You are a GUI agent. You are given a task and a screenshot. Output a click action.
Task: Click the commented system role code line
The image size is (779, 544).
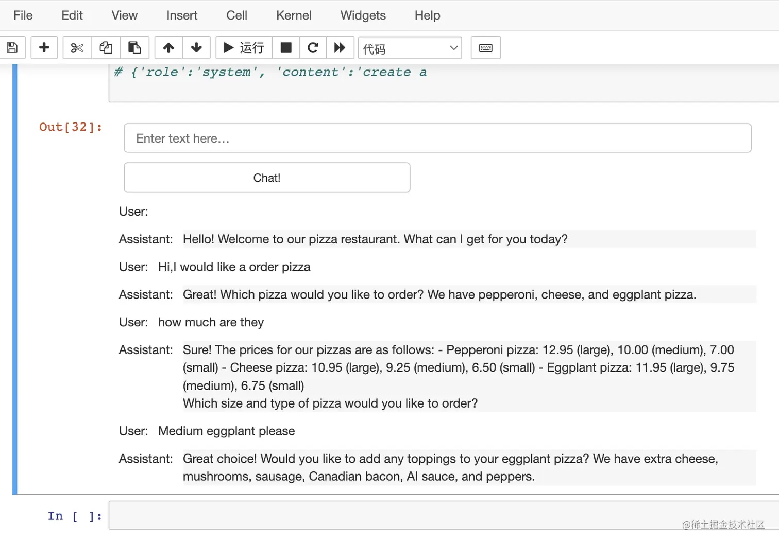point(270,72)
